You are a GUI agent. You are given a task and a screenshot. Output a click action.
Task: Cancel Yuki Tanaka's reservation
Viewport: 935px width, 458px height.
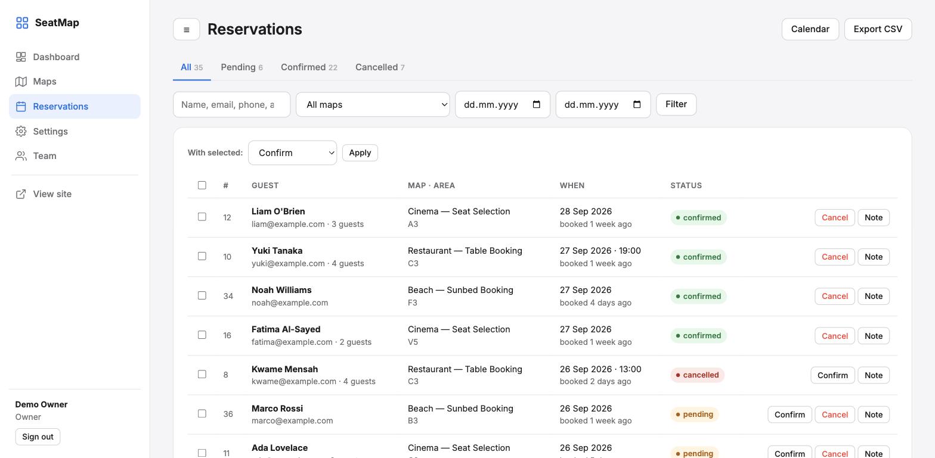tap(835, 257)
